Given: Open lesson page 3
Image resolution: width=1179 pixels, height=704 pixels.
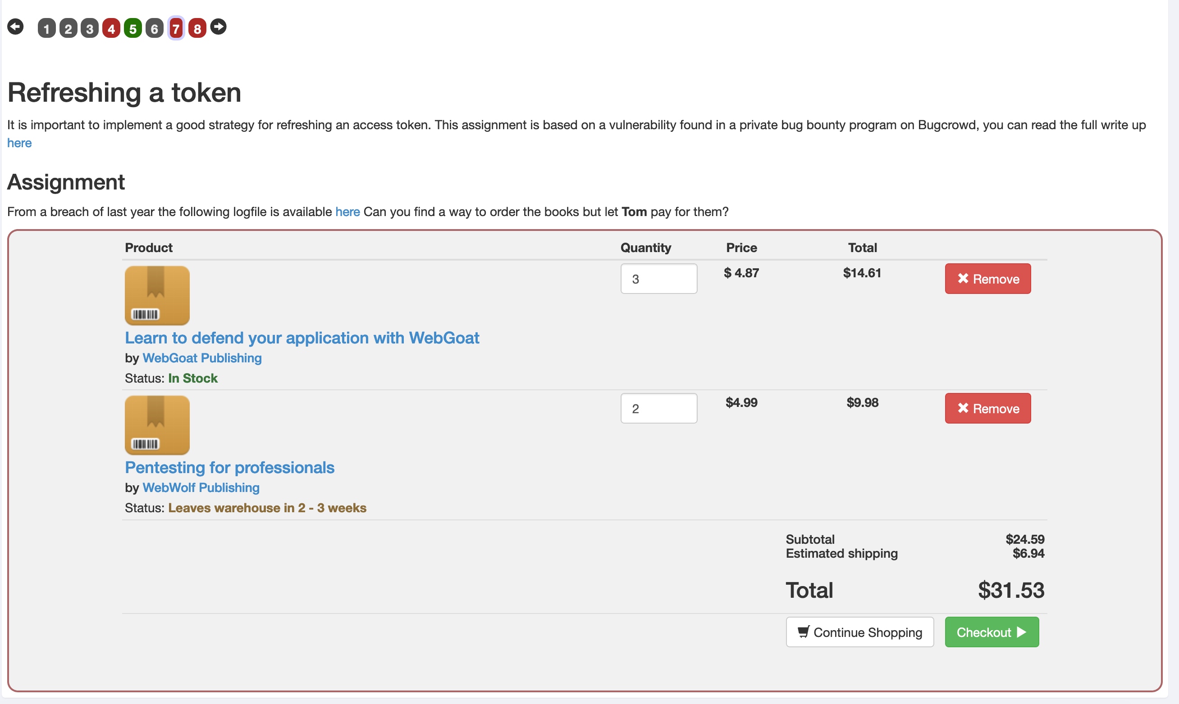Looking at the screenshot, I should tap(90, 28).
